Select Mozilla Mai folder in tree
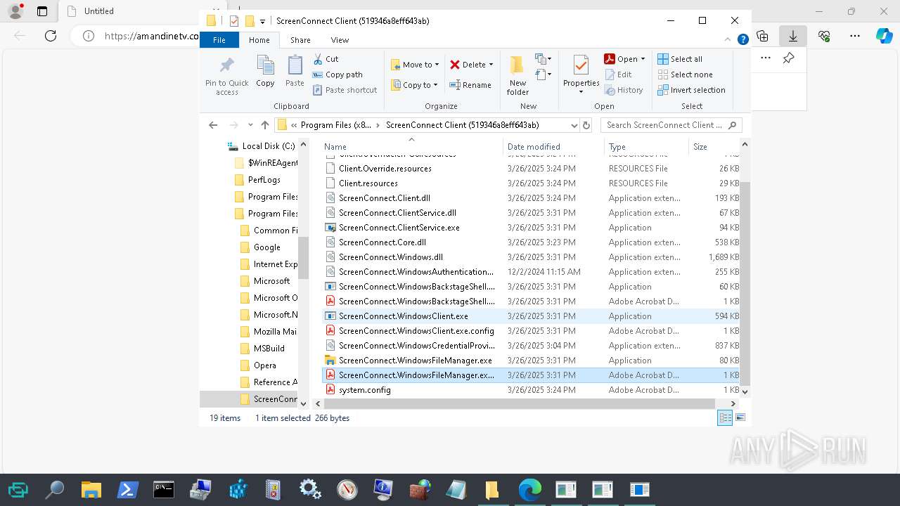900x506 pixels. click(x=275, y=332)
